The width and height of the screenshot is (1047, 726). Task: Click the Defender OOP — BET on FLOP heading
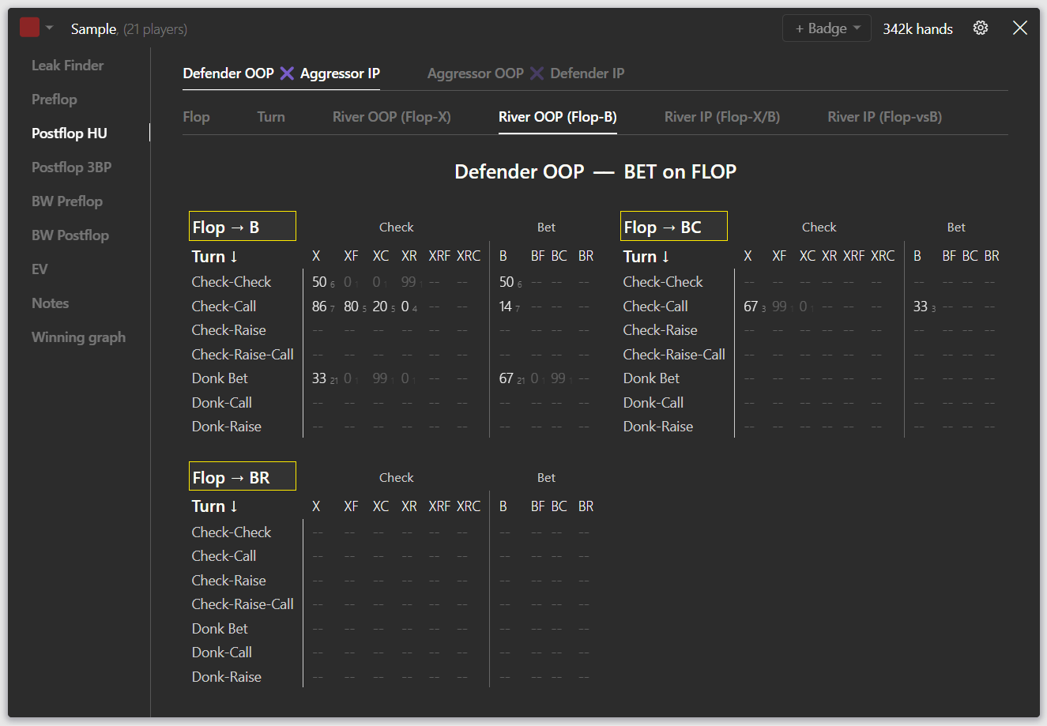click(x=596, y=171)
